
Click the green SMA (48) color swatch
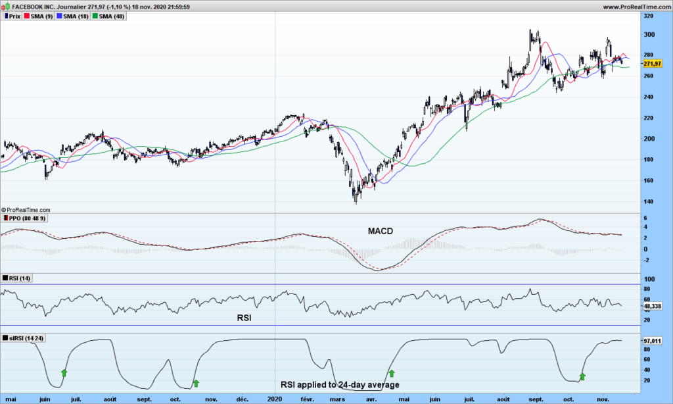pos(95,16)
